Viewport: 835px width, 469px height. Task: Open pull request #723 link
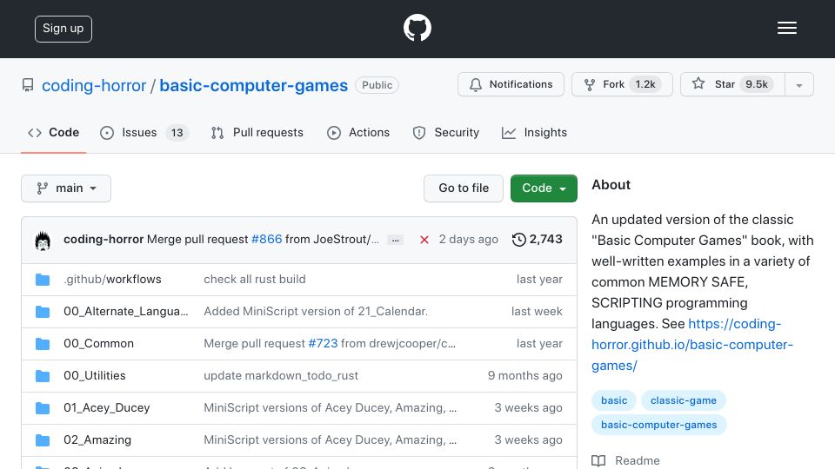click(324, 344)
